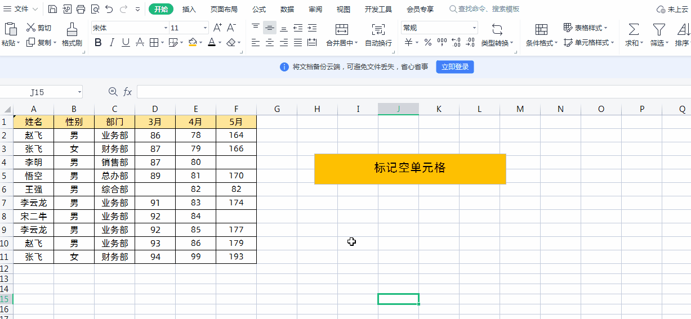Click the 标记空单元格 orange button
Screen dimensions: 691x319
point(410,168)
